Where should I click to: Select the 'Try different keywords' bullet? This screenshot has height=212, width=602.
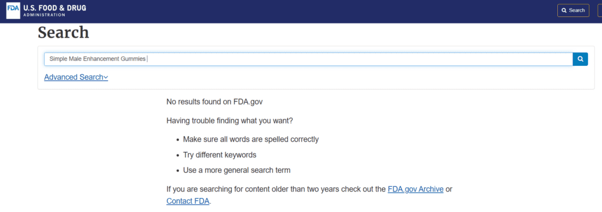coord(220,155)
